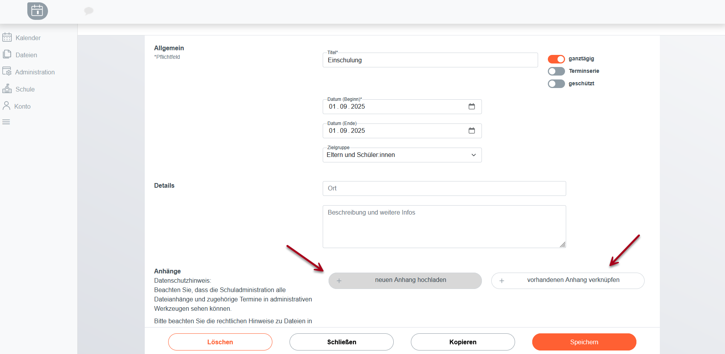The height and width of the screenshot is (354, 725).
Task: Click the Konto person icon in sidebar
Action: point(6,106)
